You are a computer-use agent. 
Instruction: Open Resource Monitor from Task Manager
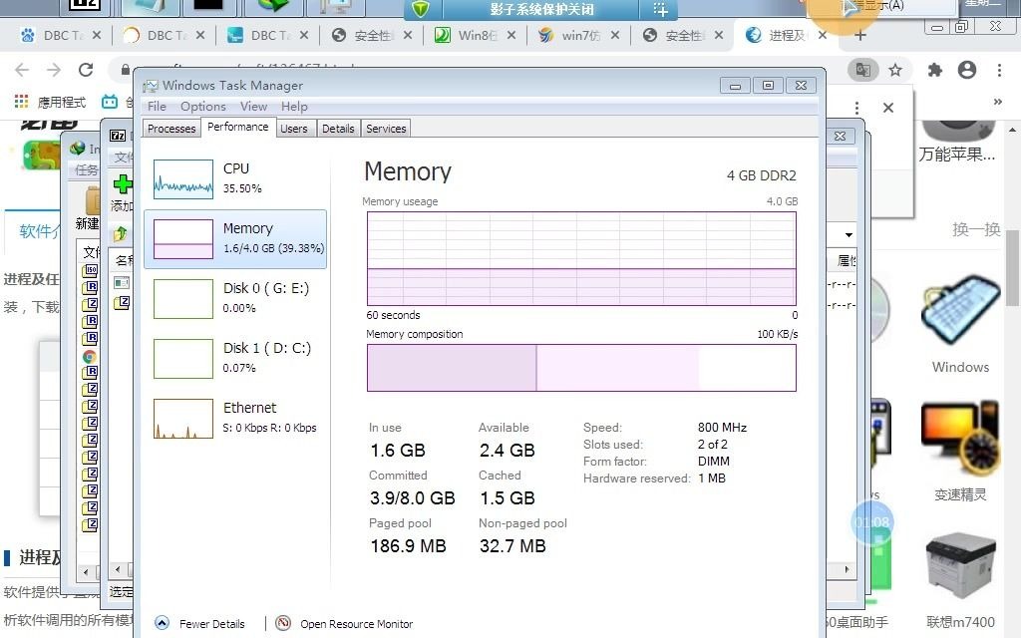tap(356, 623)
